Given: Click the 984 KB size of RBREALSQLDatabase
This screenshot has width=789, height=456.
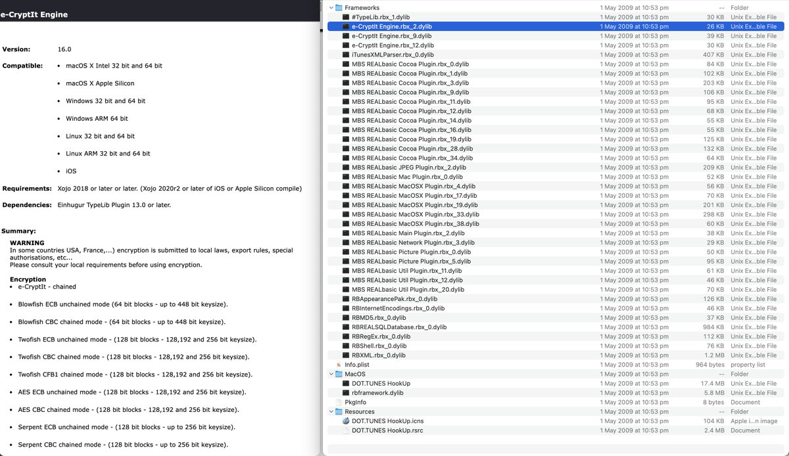Looking at the screenshot, I should (714, 327).
